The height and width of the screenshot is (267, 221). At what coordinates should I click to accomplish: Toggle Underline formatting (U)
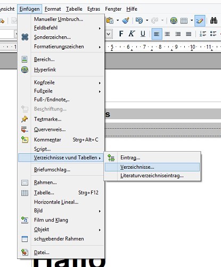coord(143,34)
